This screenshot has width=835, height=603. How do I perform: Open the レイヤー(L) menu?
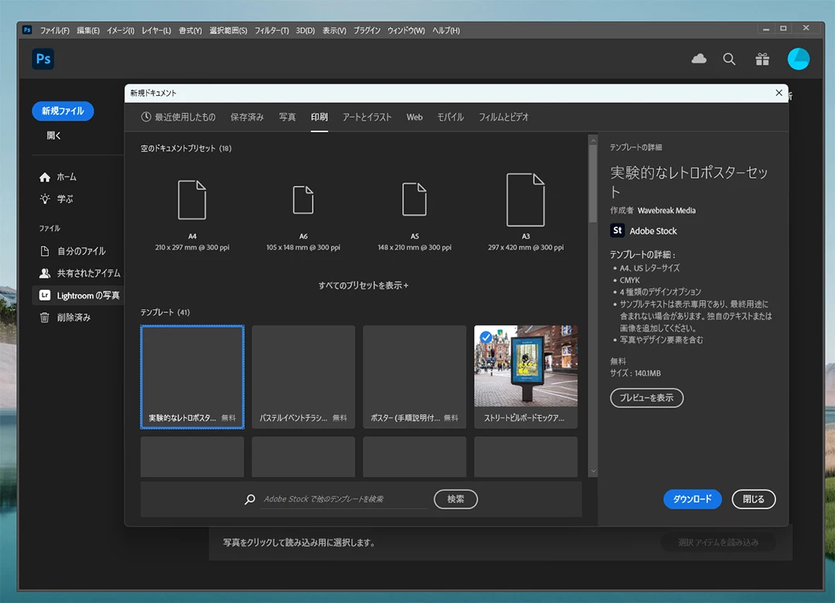[x=156, y=30]
